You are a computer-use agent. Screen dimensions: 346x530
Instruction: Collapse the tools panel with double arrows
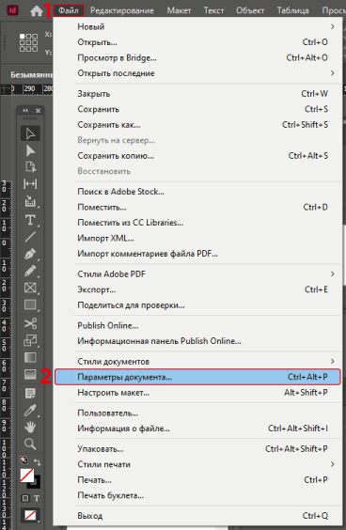pos(25,111)
